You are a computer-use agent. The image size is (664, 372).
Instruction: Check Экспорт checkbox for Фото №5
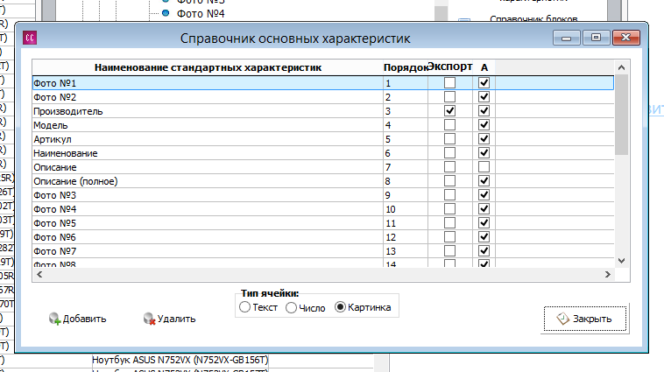click(x=449, y=222)
